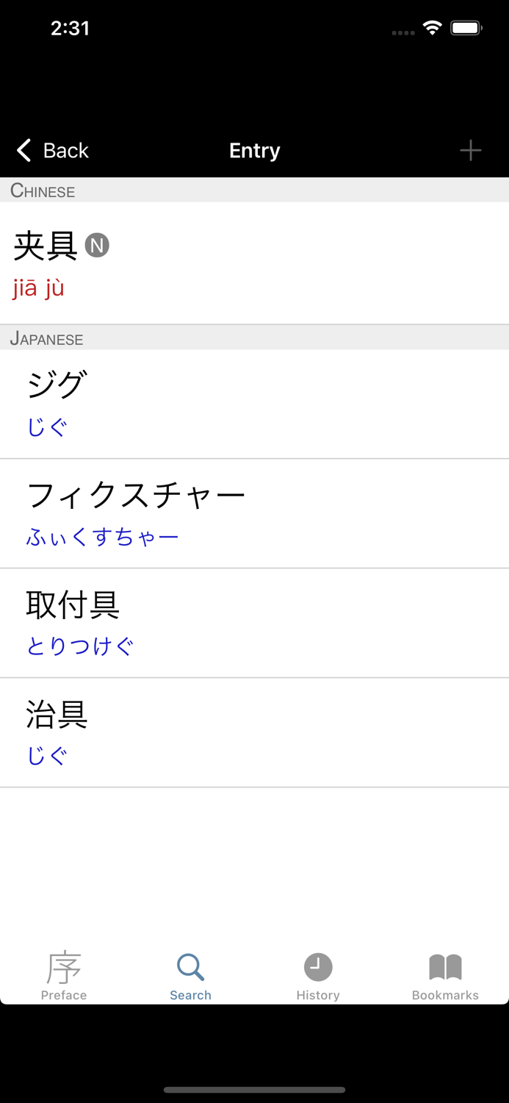Tap the plus icon to add entry
This screenshot has height=1103, width=509.
tap(470, 150)
